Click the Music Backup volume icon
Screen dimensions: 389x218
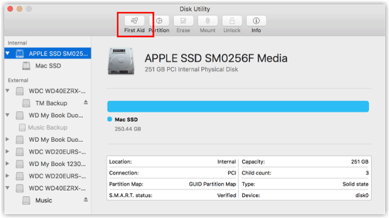click(x=22, y=127)
